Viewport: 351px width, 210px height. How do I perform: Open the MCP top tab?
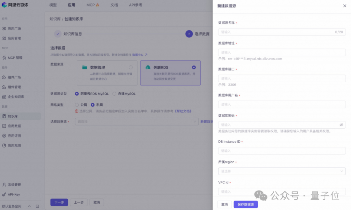pos(93,5)
